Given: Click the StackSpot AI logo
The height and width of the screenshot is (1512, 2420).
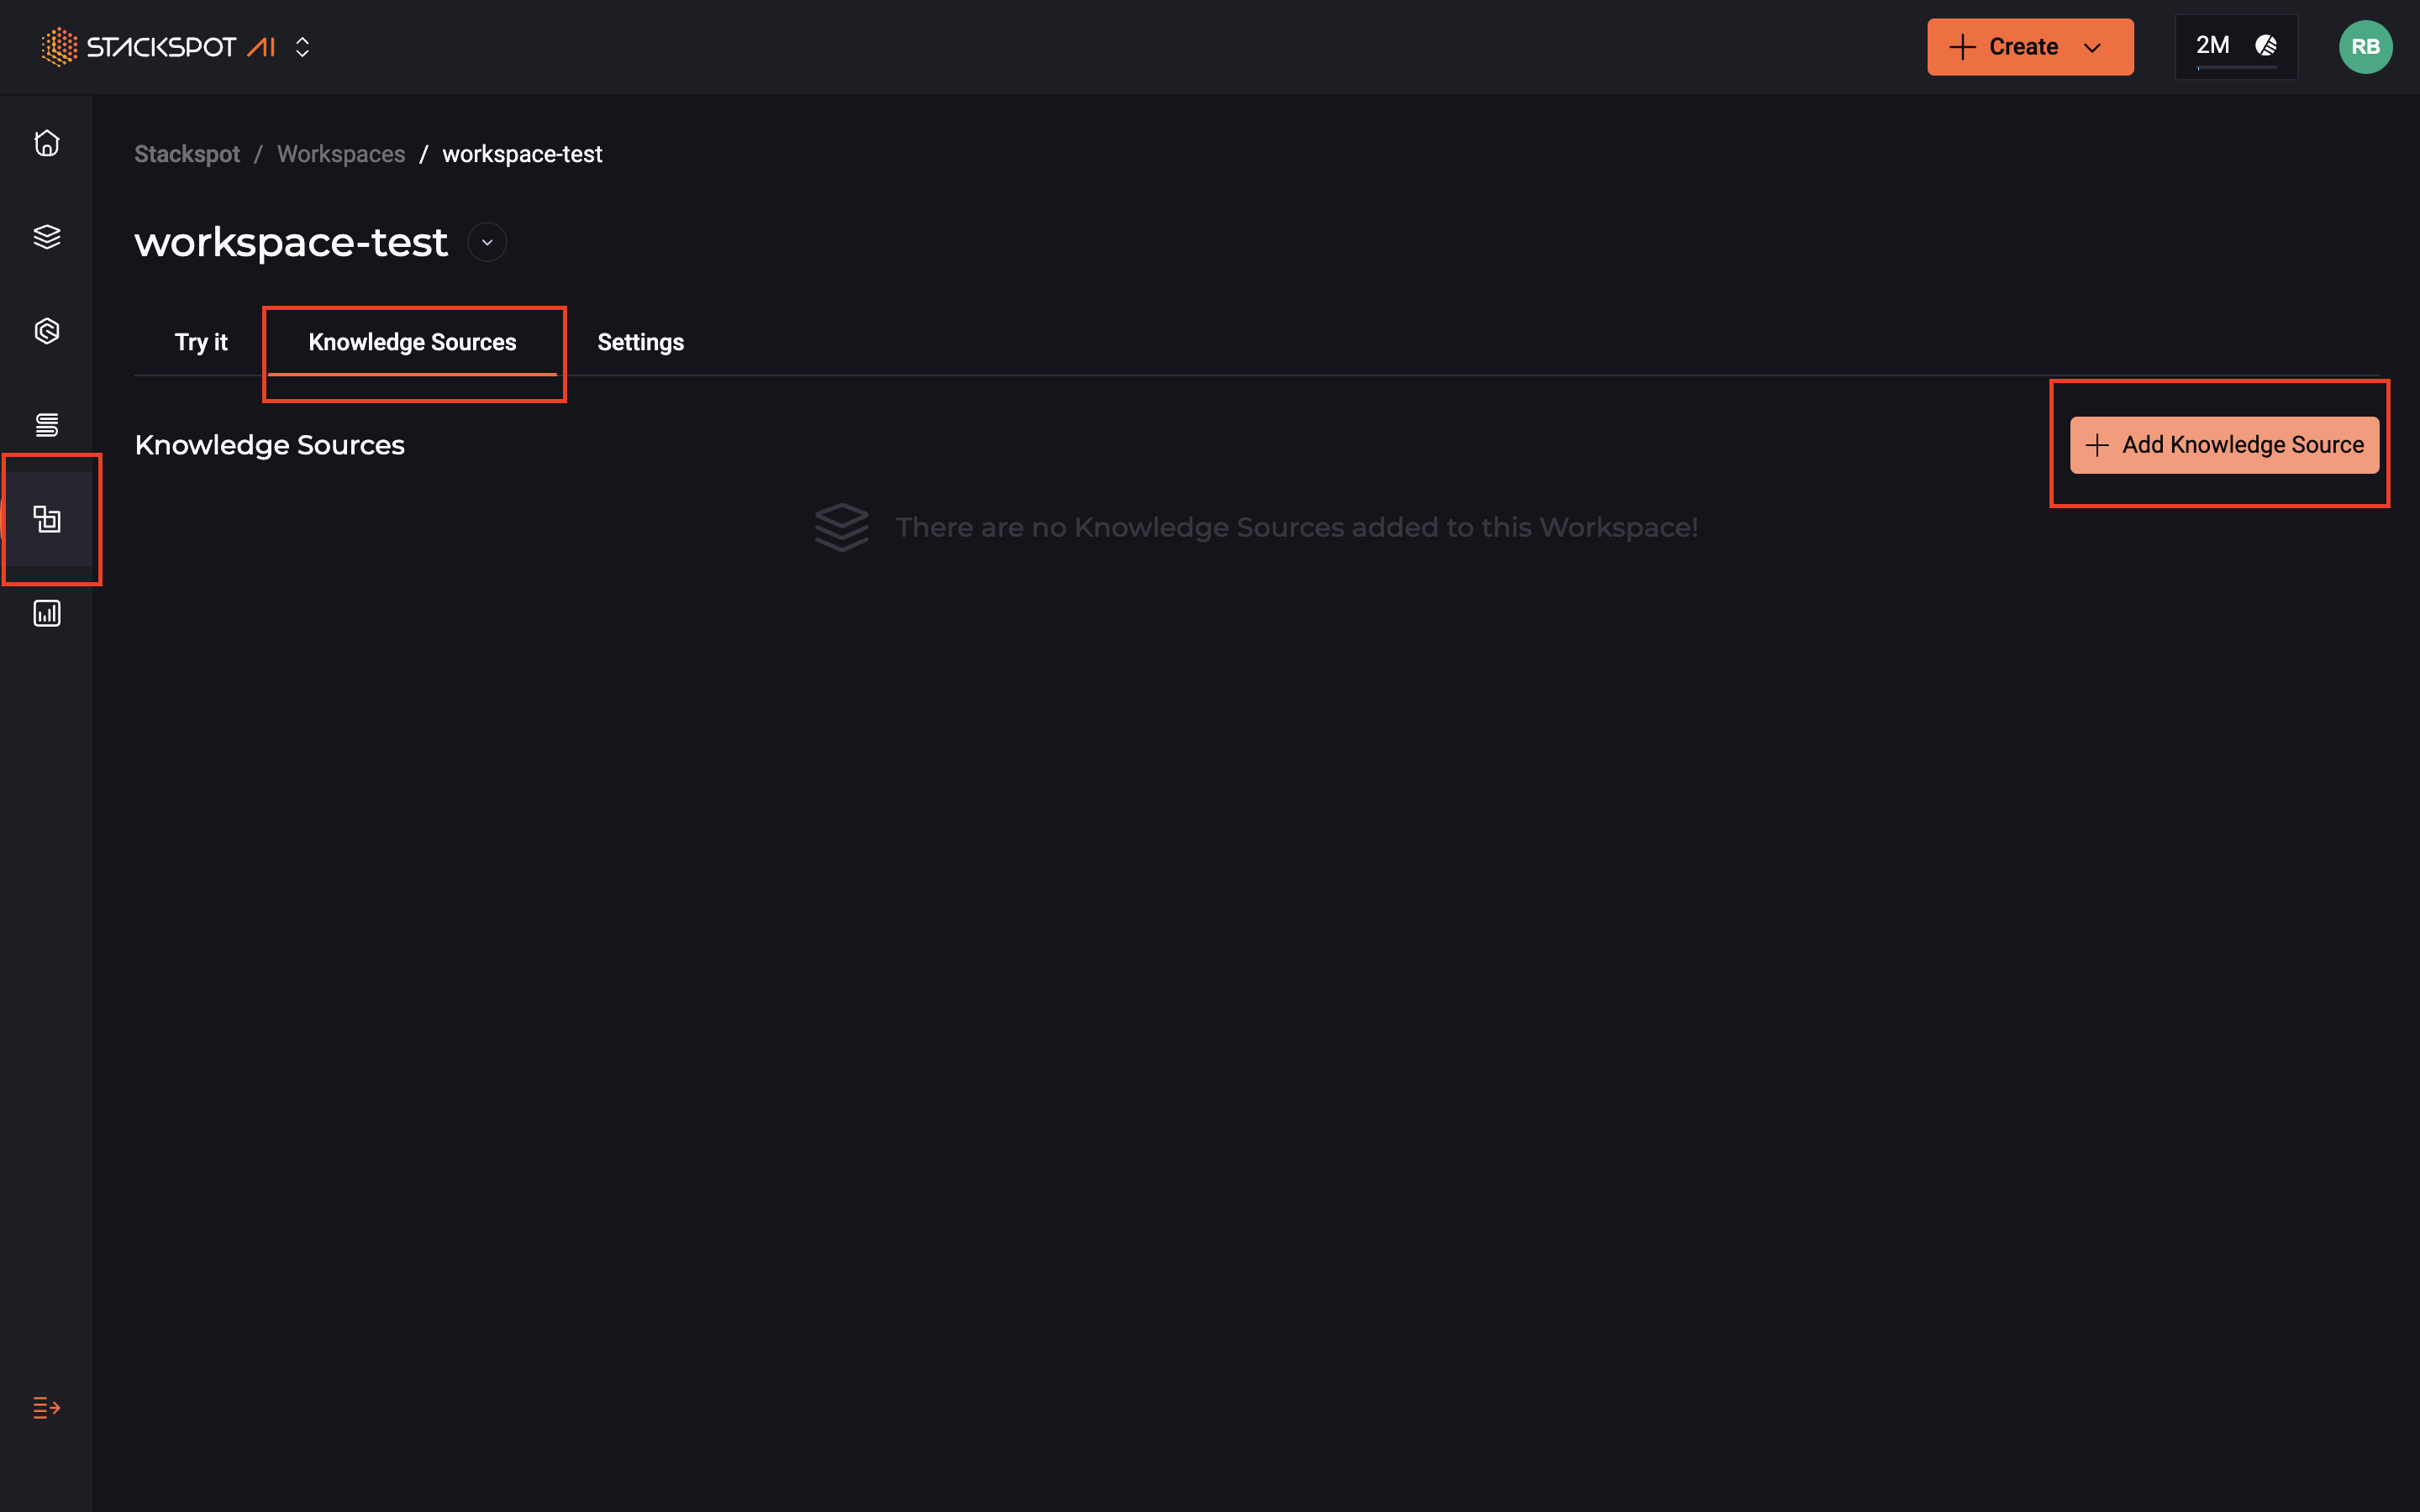Looking at the screenshot, I should pos(160,46).
